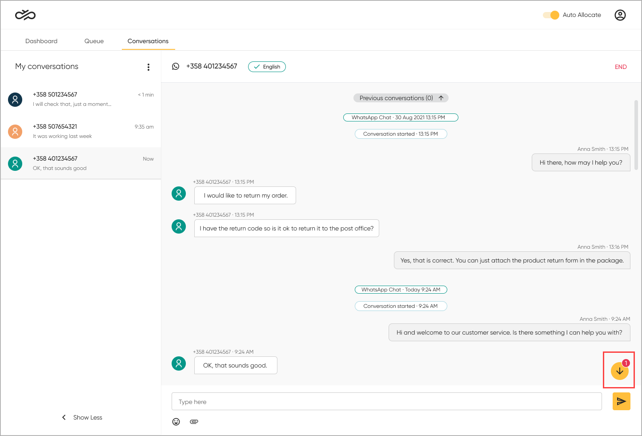The image size is (642, 436).
Task: Click the infinity logo in the header
Action: pos(25,15)
